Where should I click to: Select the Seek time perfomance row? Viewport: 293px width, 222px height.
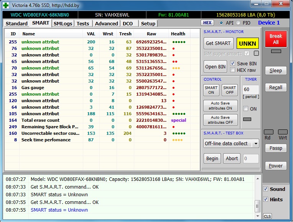[102, 140]
